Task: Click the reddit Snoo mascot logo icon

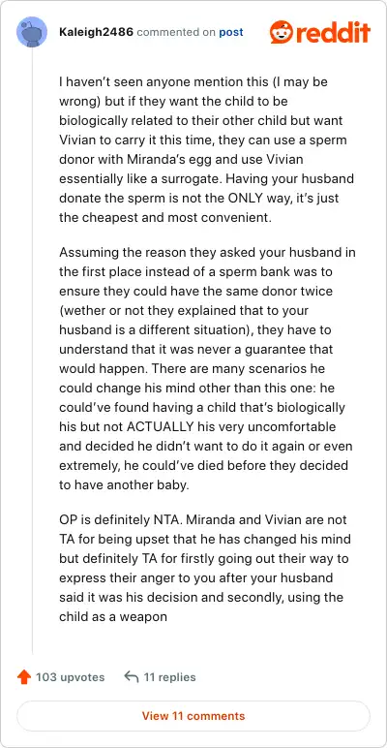Action: coord(282,32)
